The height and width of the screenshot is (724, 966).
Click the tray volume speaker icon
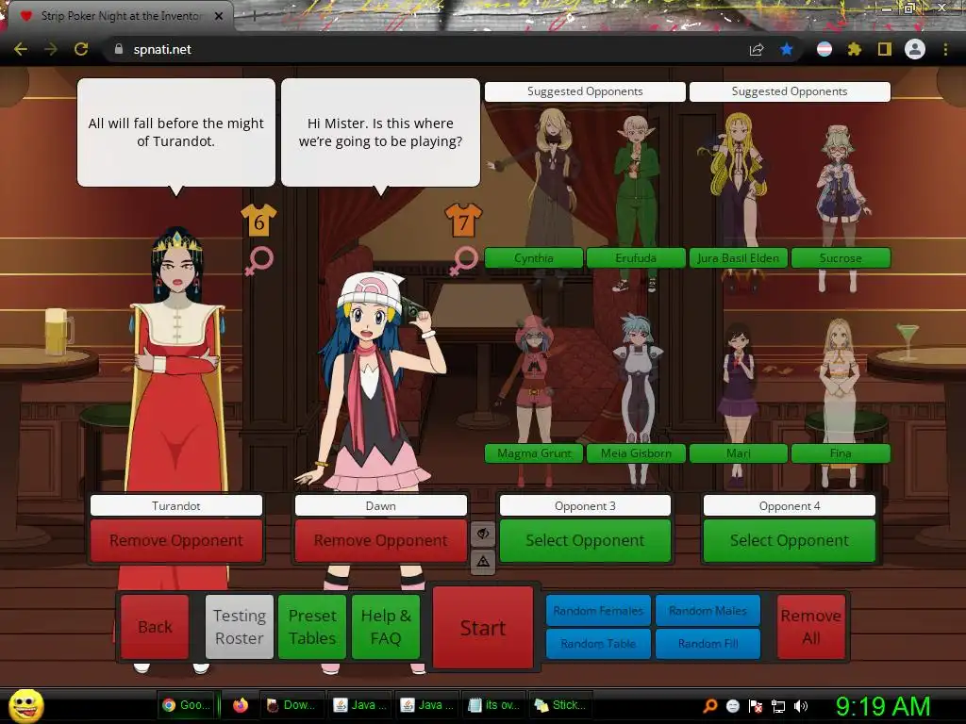[x=801, y=705]
